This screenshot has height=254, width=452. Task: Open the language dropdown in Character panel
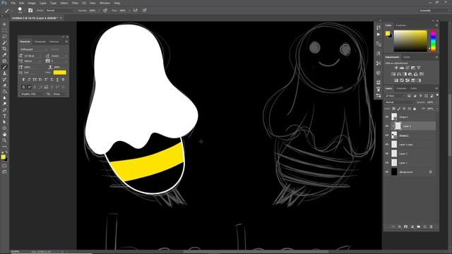(x=32, y=94)
